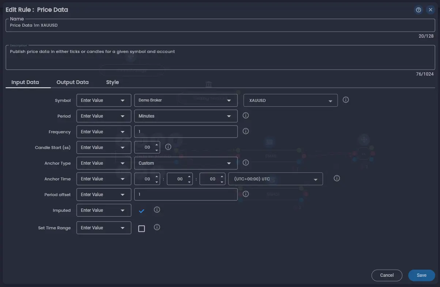
Task: Open the Minutes period dropdown
Action: (186, 116)
